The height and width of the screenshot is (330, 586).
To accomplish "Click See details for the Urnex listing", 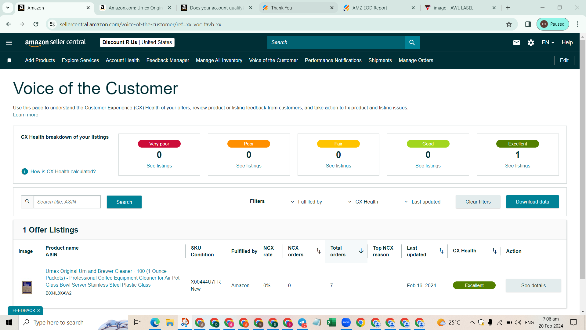I will point(533,285).
